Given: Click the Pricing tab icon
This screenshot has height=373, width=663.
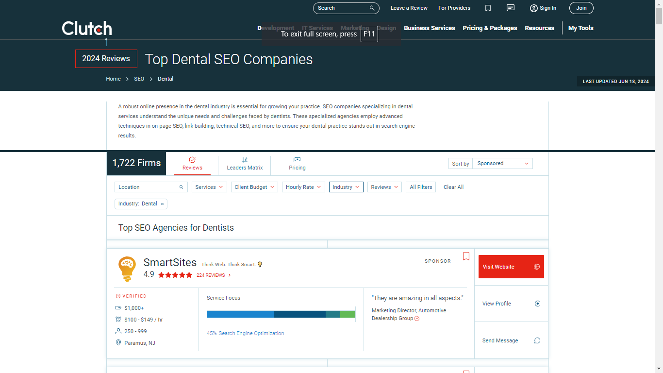Looking at the screenshot, I should 297,160.
